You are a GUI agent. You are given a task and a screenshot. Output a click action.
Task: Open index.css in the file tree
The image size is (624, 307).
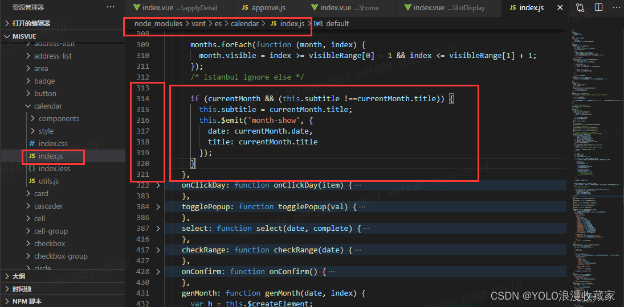click(x=53, y=144)
